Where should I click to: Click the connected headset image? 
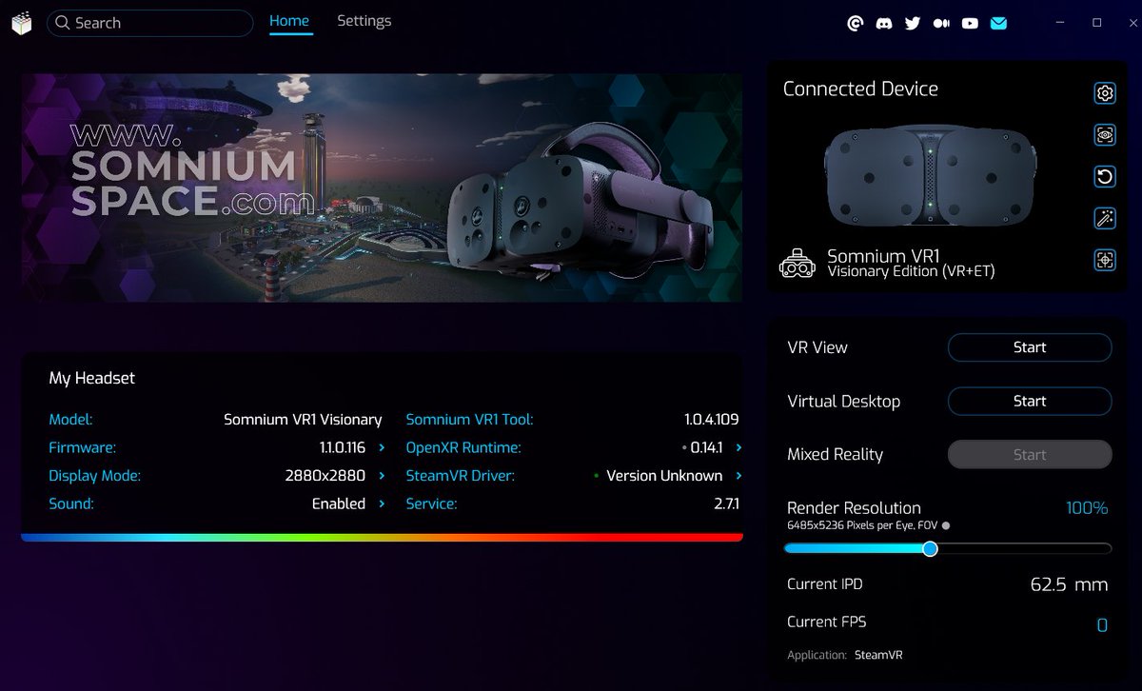930,178
